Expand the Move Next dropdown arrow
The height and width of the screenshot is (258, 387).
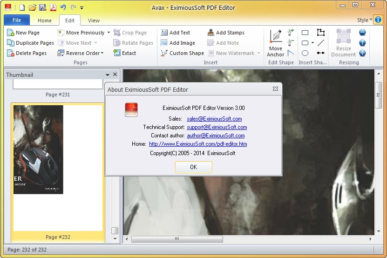(95, 43)
